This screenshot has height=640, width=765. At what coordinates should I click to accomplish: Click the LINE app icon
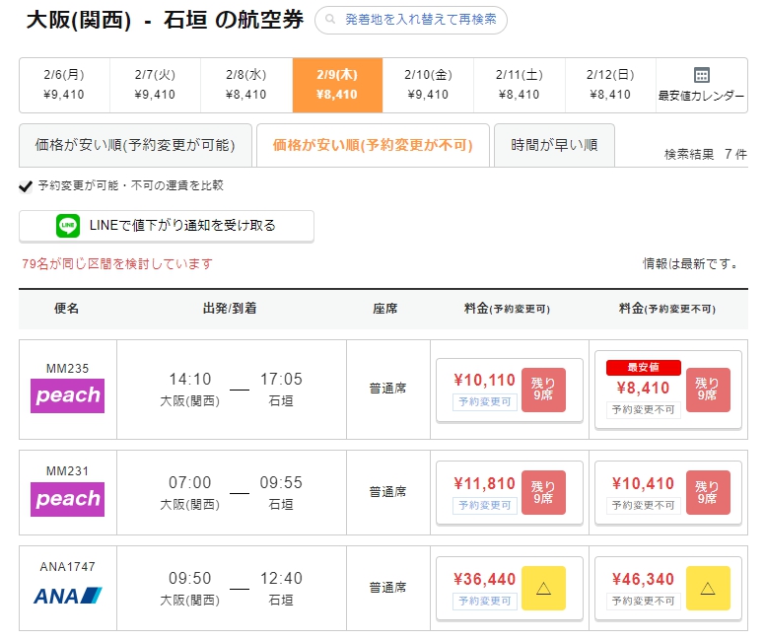pyautogui.click(x=68, y=226)
